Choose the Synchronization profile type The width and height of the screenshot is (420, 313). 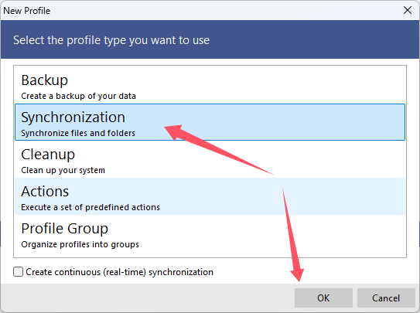click(x=210, y=122)
